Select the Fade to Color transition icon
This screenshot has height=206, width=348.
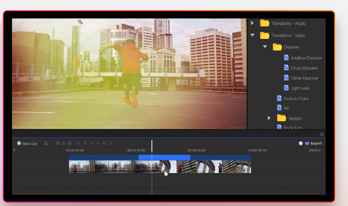click(x=280, y=98)
